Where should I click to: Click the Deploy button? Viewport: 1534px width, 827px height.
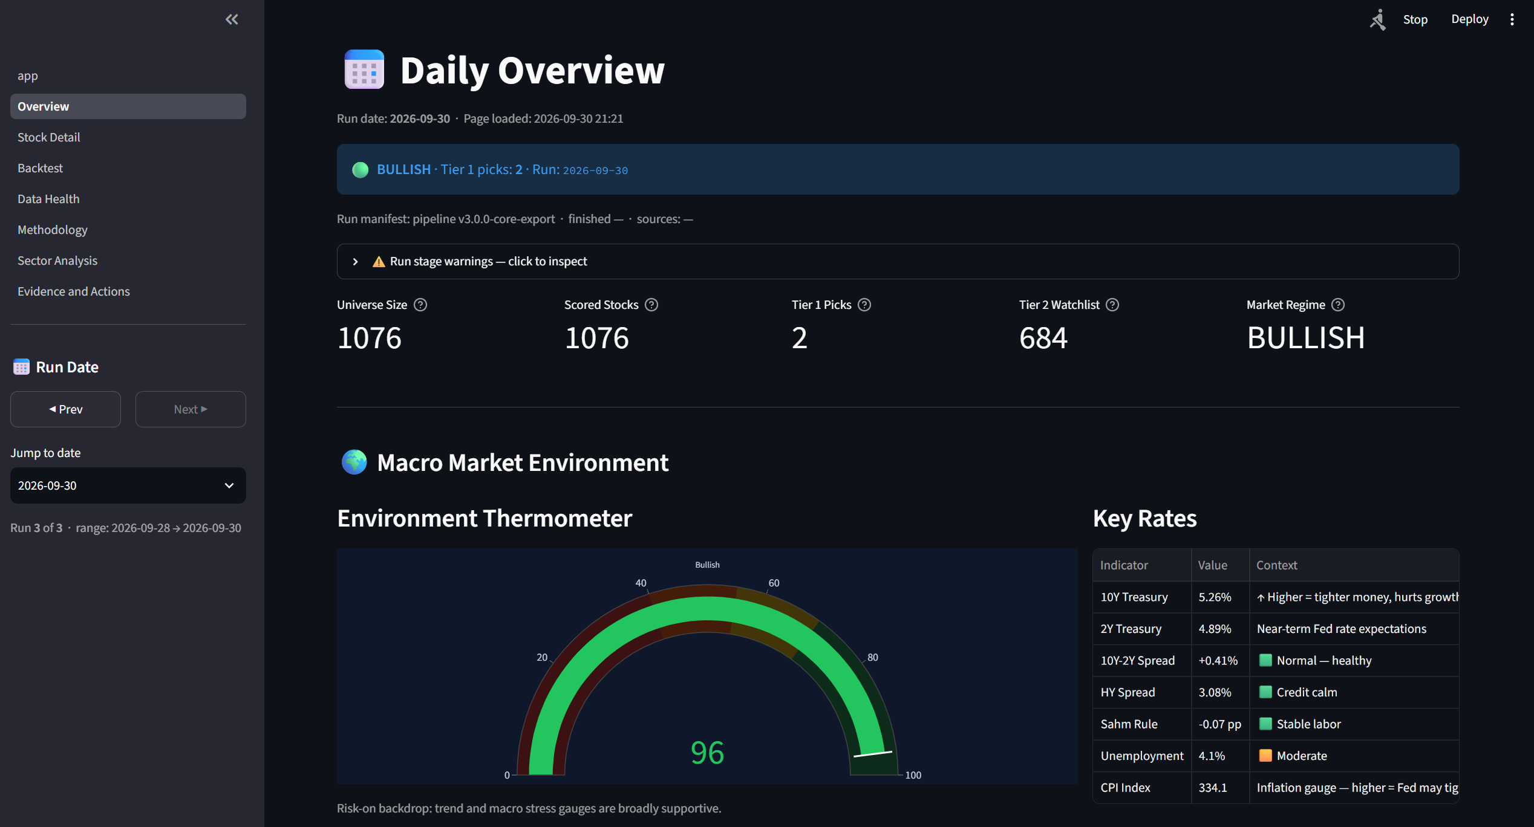pyautogui.click(x=1470, y=19)
